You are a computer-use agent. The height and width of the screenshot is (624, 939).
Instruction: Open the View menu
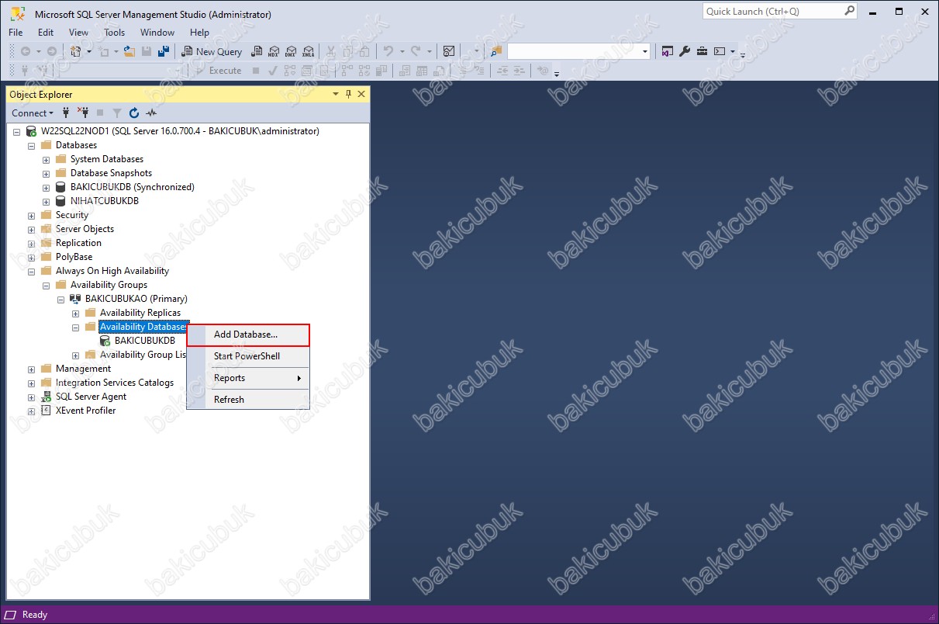[78, 32]
